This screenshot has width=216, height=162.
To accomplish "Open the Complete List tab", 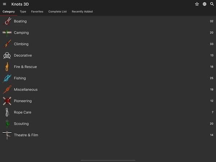I will click(58, 12).
